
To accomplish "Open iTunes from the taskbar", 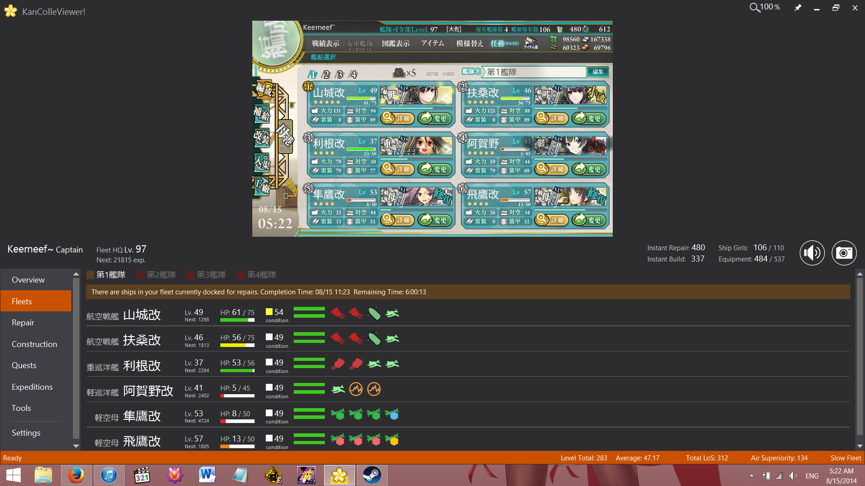I will click(109, 475).
